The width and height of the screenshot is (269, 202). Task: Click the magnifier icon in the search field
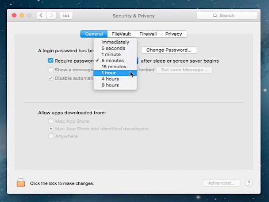[215, 16]
